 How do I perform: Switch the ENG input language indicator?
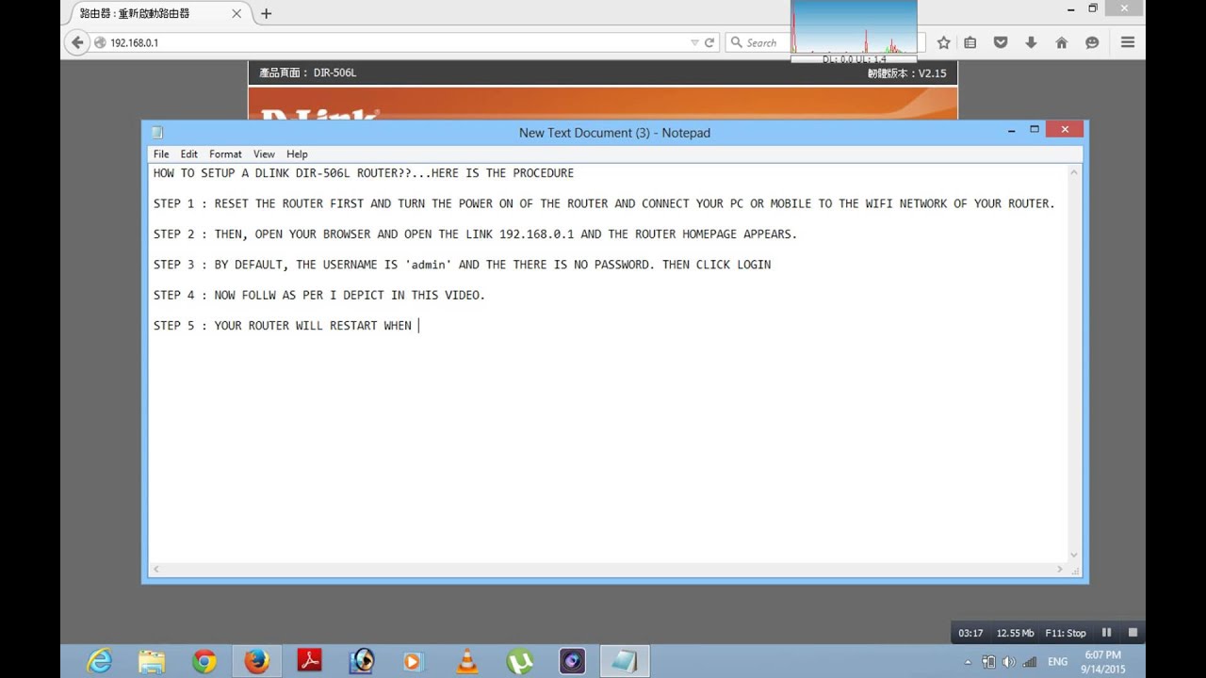tap(1058, 662)
